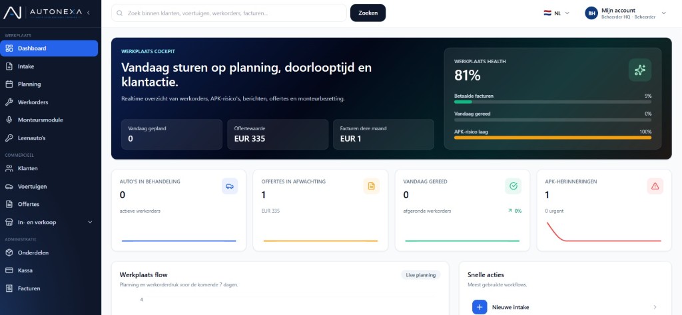Open the Auto's in behandeling card
This screenshot has width=682, height=315.
point(178,211)
